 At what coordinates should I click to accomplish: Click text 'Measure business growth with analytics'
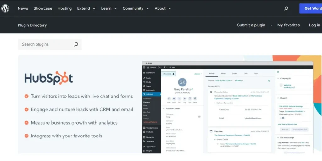point(74,123)
